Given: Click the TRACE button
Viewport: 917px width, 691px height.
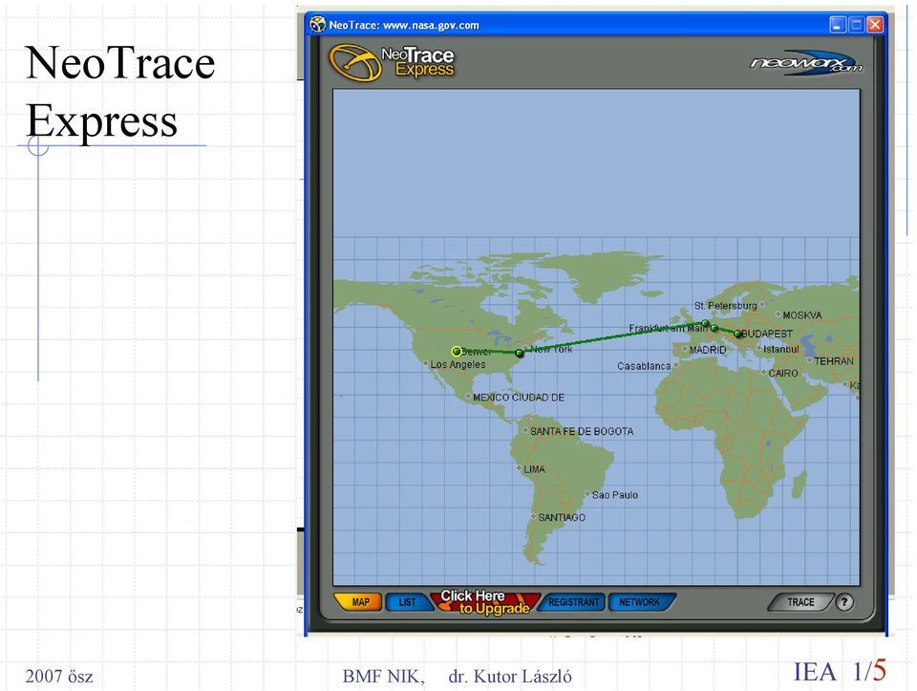Looking at the screenshot, I should coord(800,602).
